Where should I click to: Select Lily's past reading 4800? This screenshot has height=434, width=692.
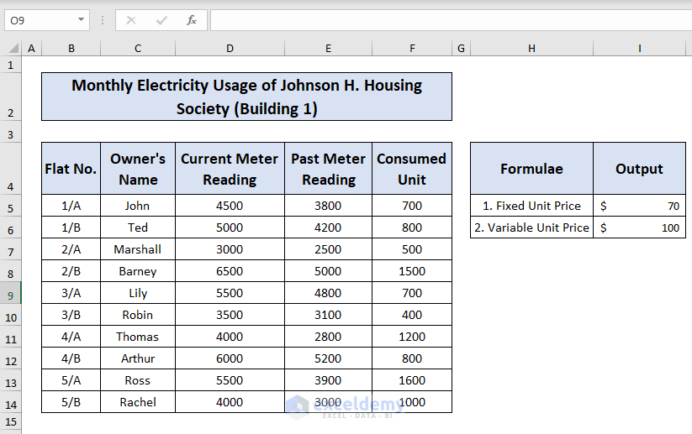tap(329, 293)
